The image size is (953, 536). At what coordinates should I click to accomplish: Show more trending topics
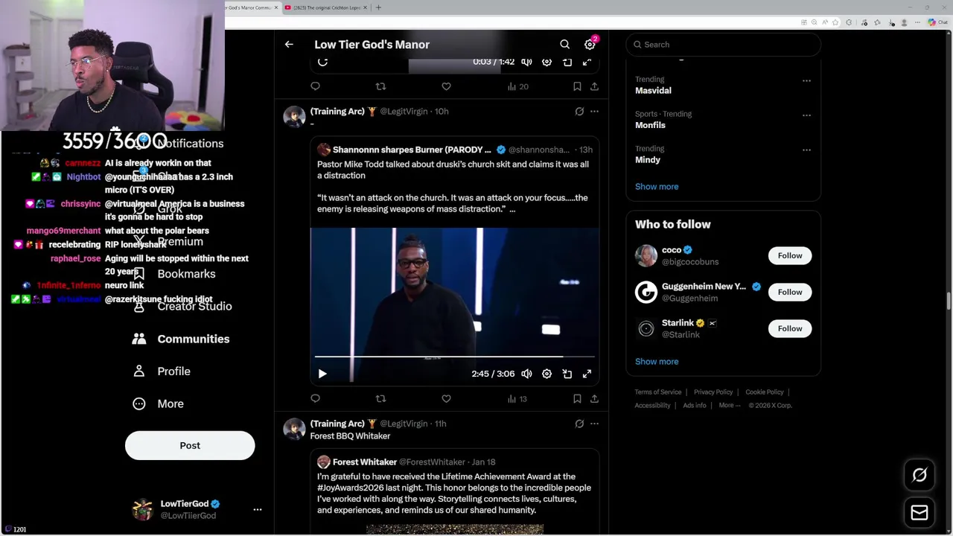click(657, 187)
